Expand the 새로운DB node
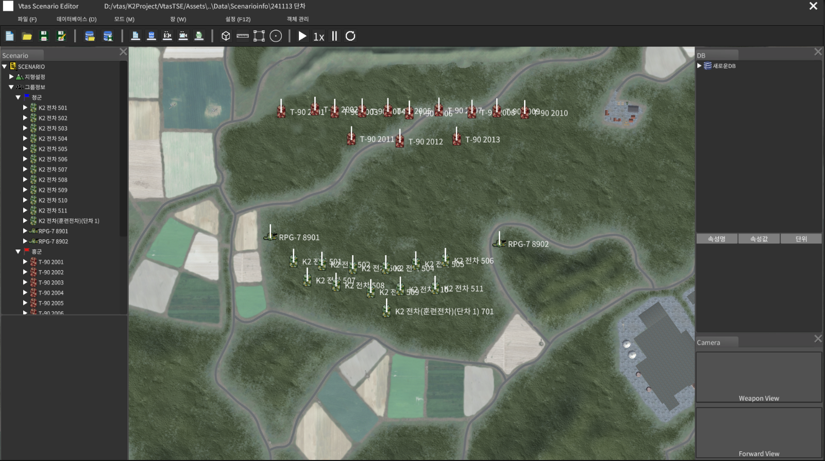 (x=699, y=66)
